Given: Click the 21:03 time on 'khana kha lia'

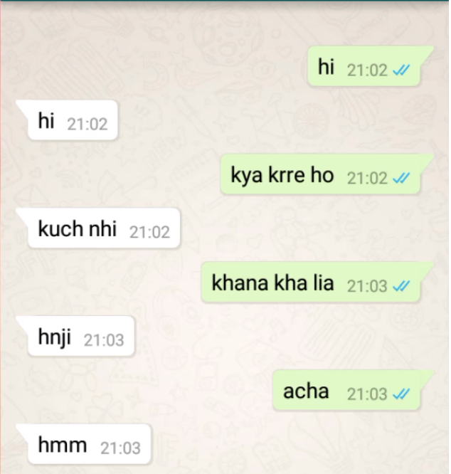Looking at the screenshot, I should click(x=367, y=286).
